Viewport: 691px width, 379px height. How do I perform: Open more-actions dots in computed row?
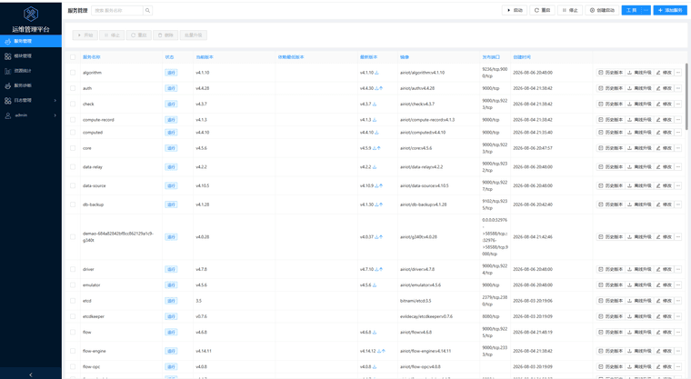pos(678,132)
